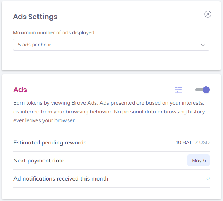Click the chevron arrow in the ads-per-hour box
The height and width of the screenshot is (201, 223).
(203, 45)
